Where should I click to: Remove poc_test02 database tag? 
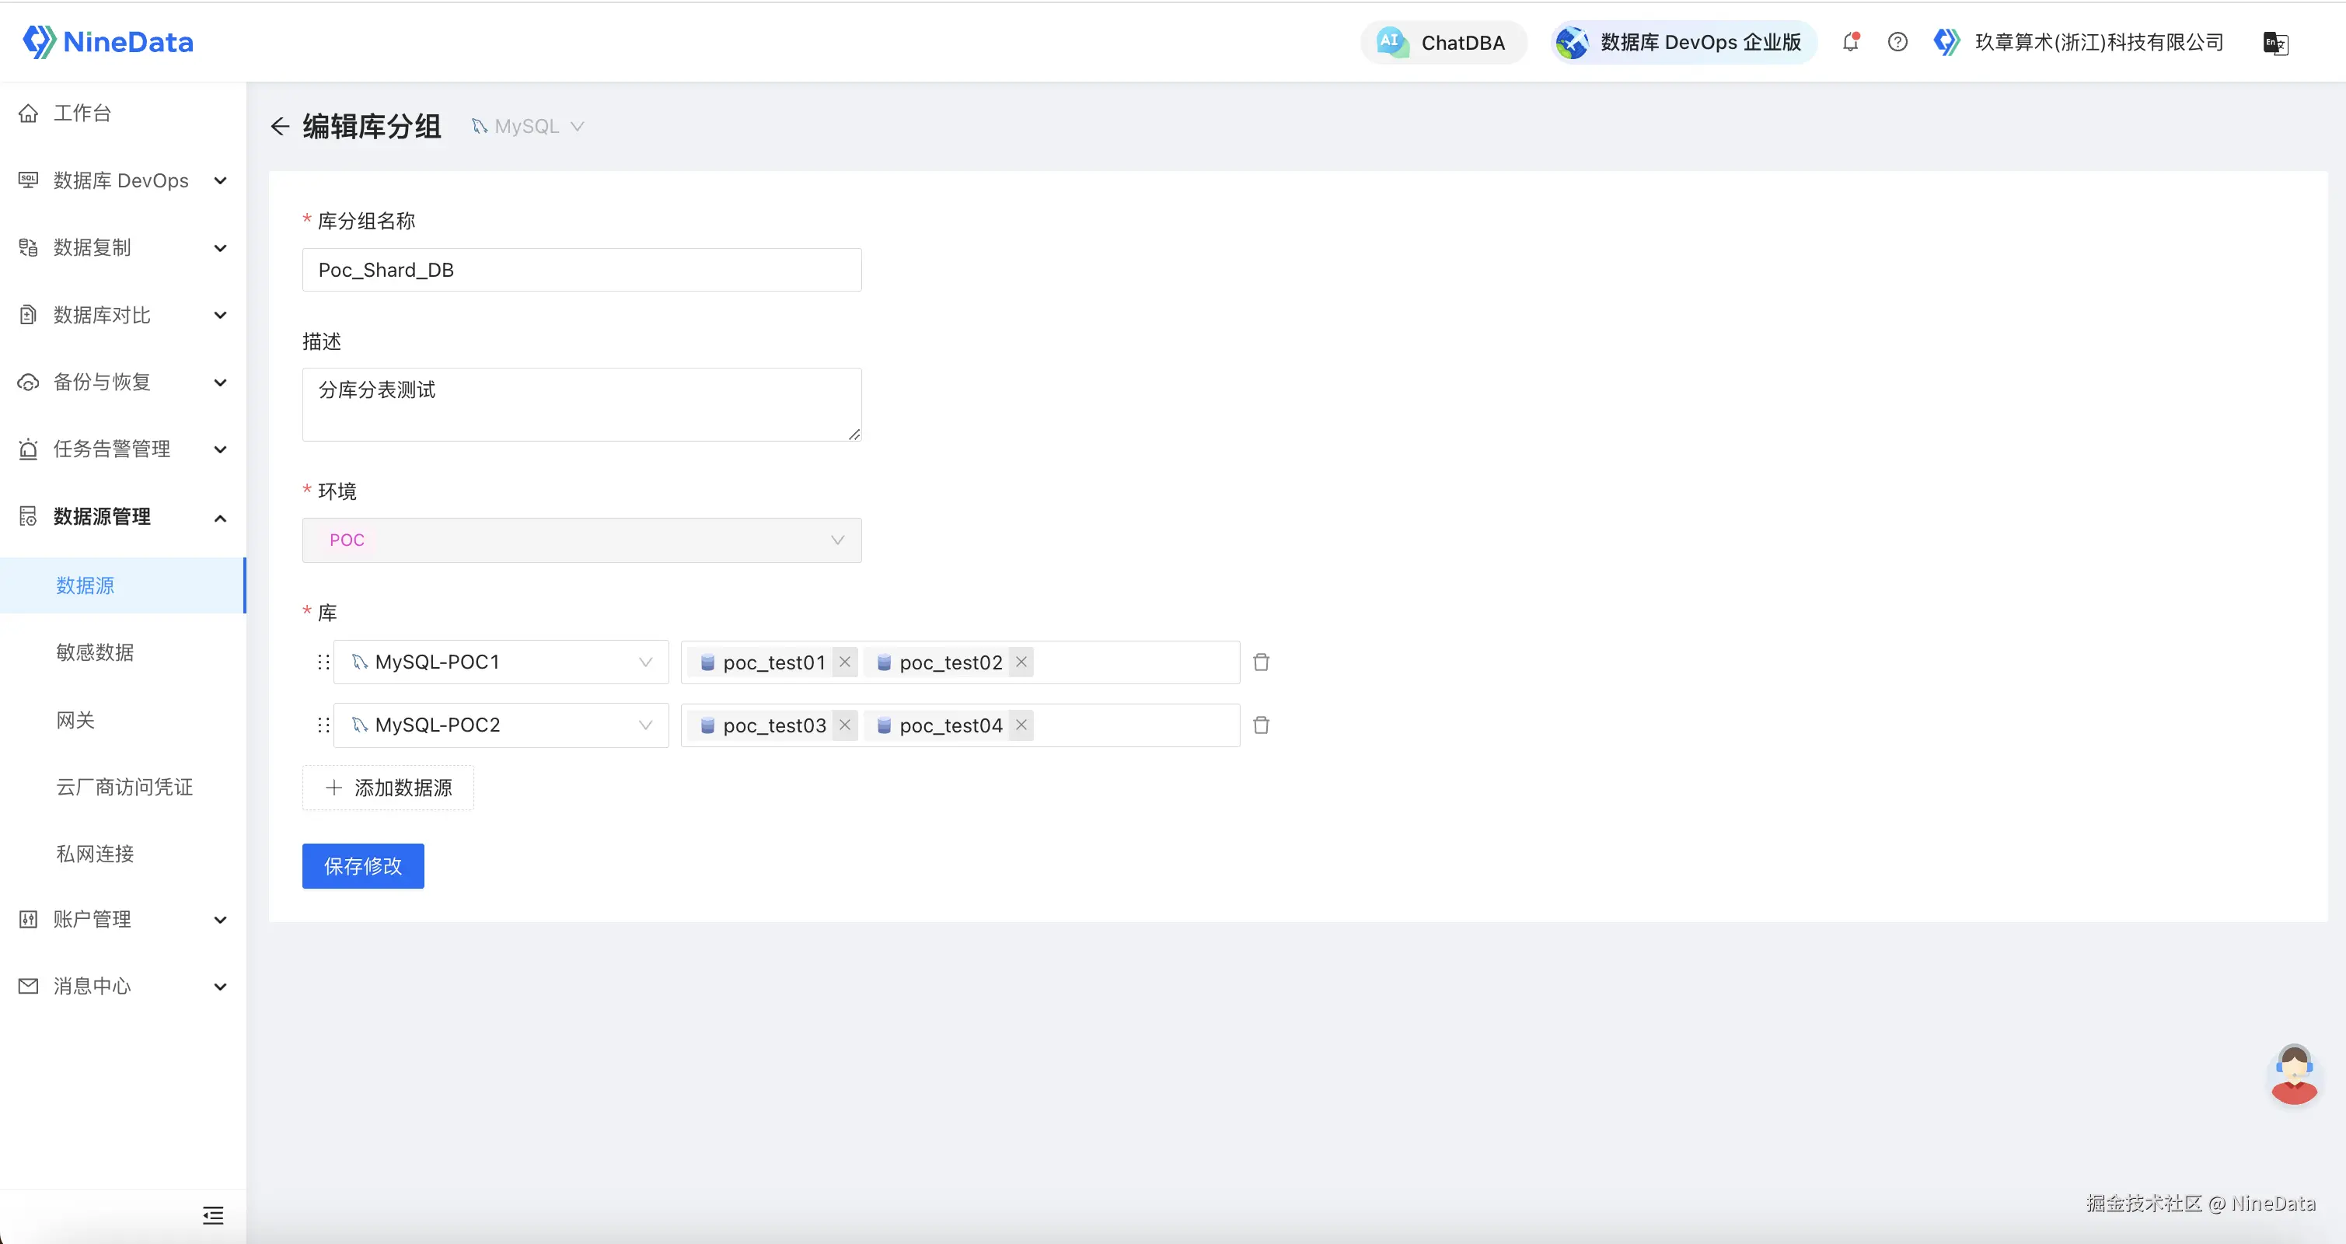coord(1021,662)
